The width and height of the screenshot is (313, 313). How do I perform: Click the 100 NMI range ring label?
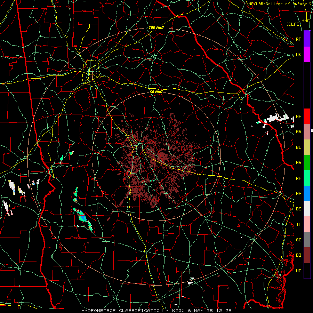(x=156, y=27)
